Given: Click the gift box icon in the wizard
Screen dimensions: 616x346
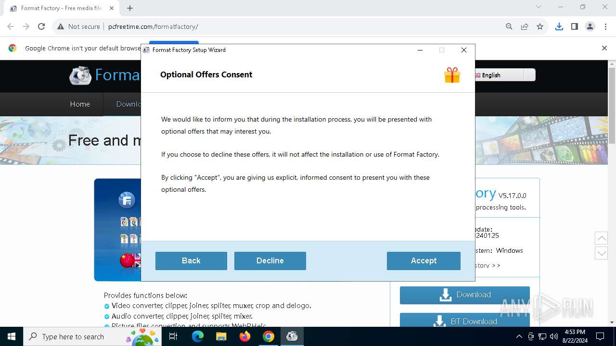Looking at the screenshot, I should [452, 75].
